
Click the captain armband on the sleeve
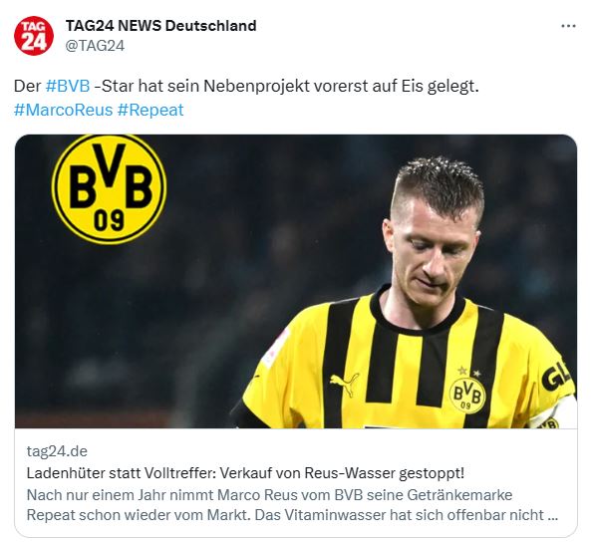[553, 413]
